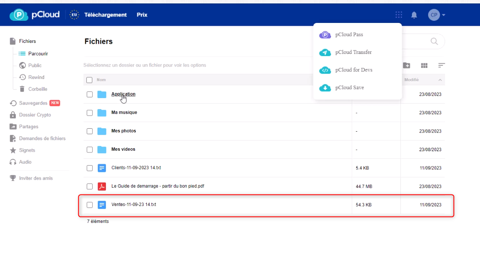Viewport: 480px width, 262px height.
Task: Click the search magnifier icon
Action: click(434, 41)
